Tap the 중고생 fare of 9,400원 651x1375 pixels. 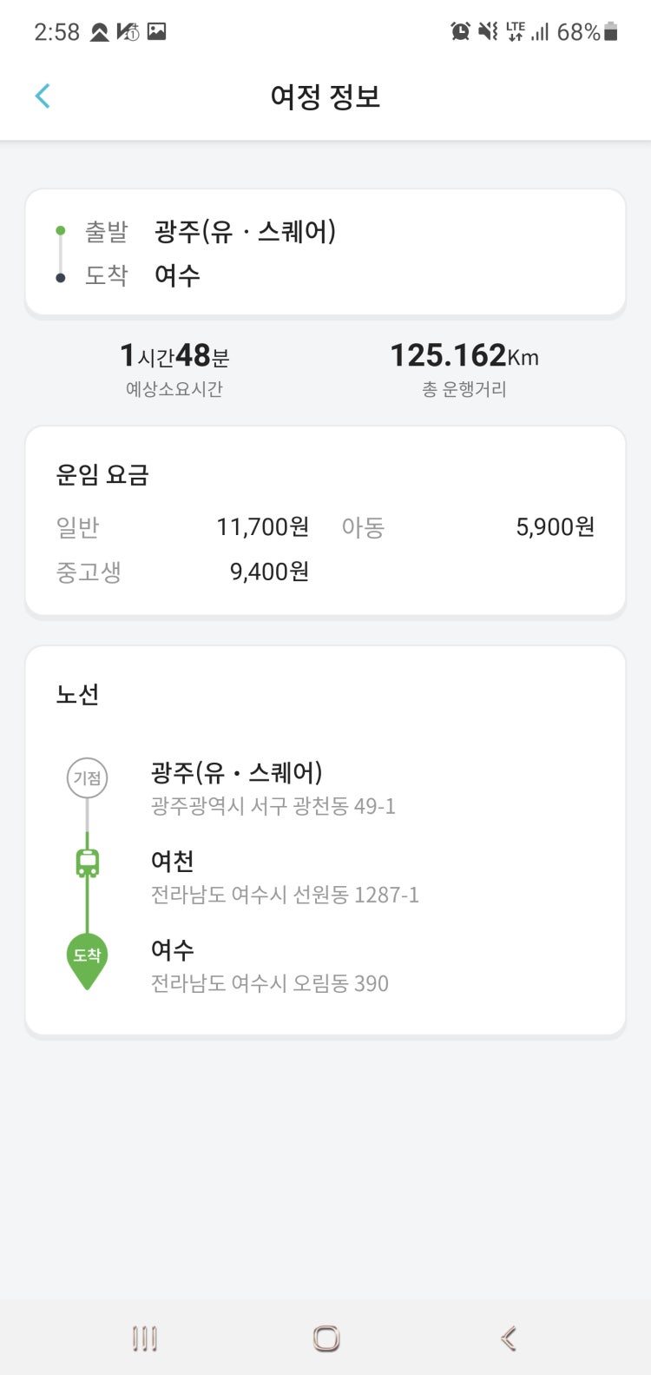pyautogui.click(x=269, y=572)
